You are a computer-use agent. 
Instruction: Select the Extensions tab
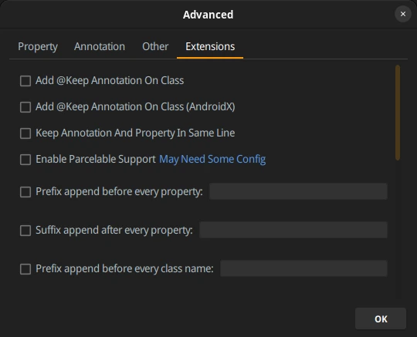[x=210, y=47]
